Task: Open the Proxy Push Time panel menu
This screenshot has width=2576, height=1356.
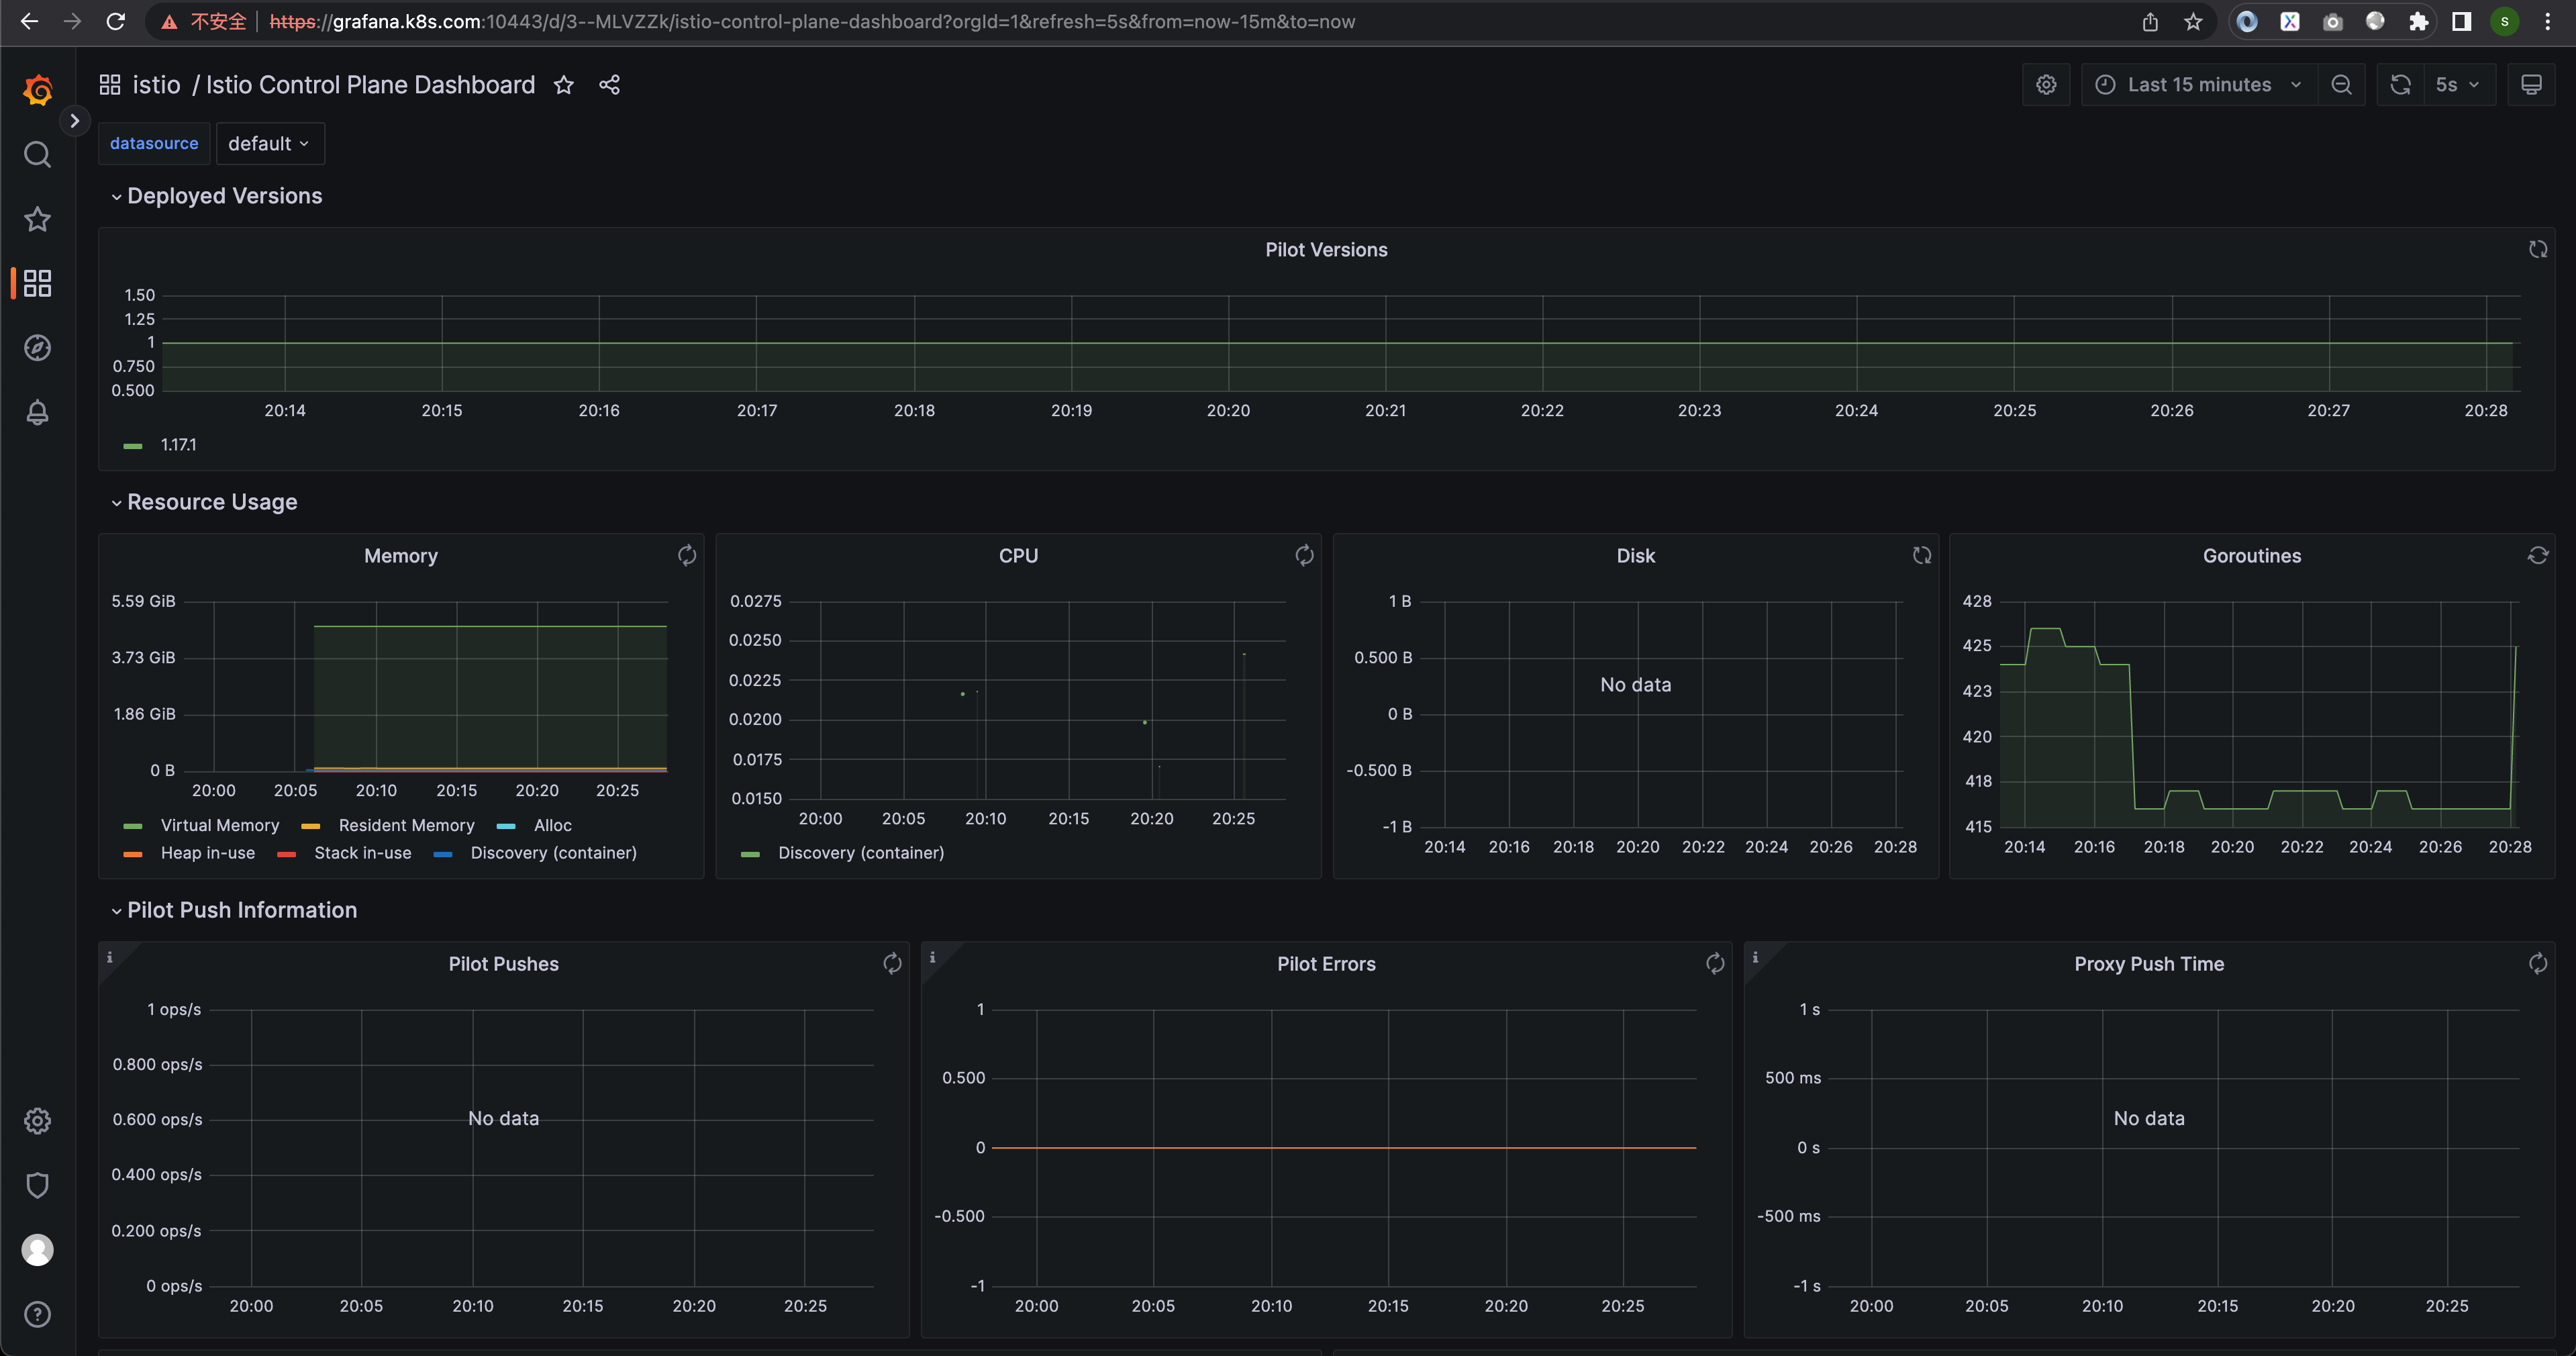Action: (x=2149, y=964)
